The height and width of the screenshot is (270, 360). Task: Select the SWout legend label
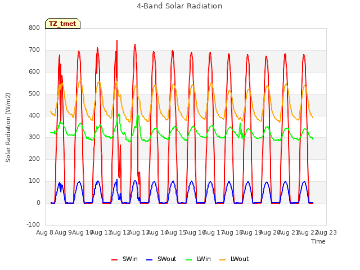[x=166, y=259]
